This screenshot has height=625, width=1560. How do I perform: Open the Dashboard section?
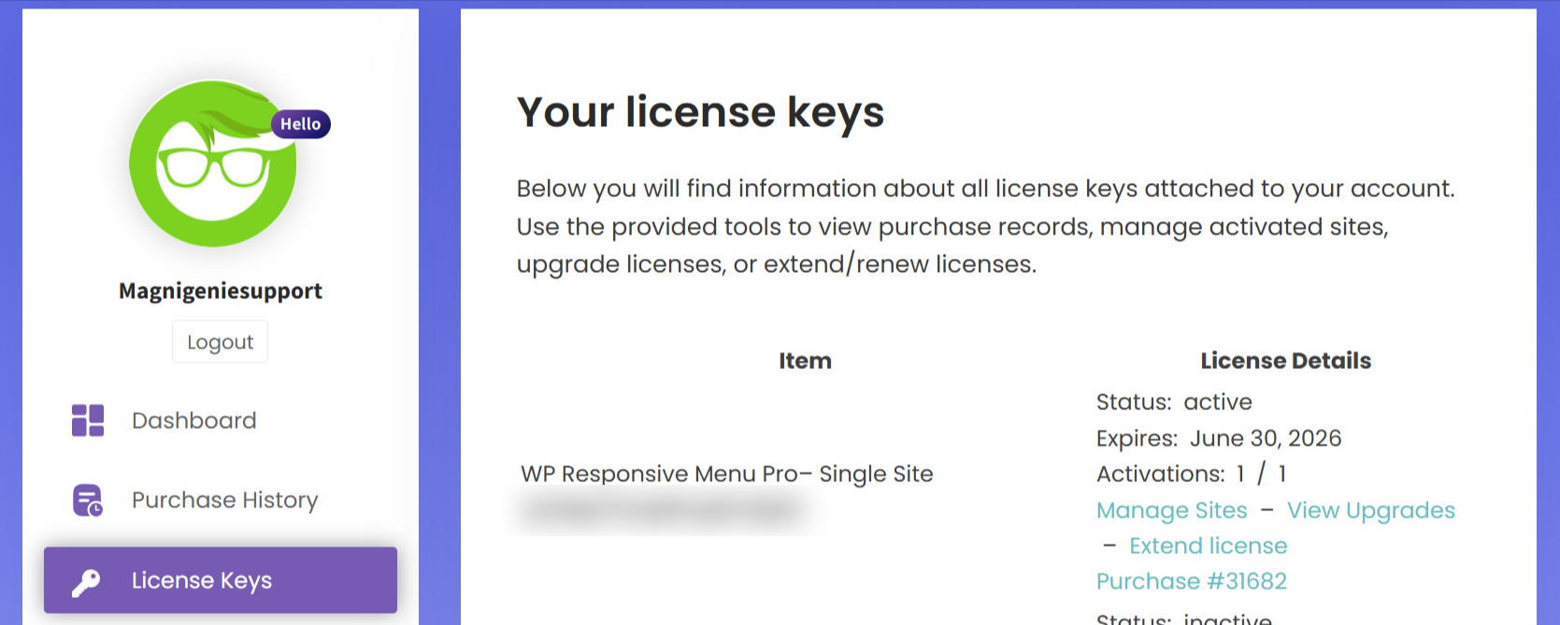(193, 420)
